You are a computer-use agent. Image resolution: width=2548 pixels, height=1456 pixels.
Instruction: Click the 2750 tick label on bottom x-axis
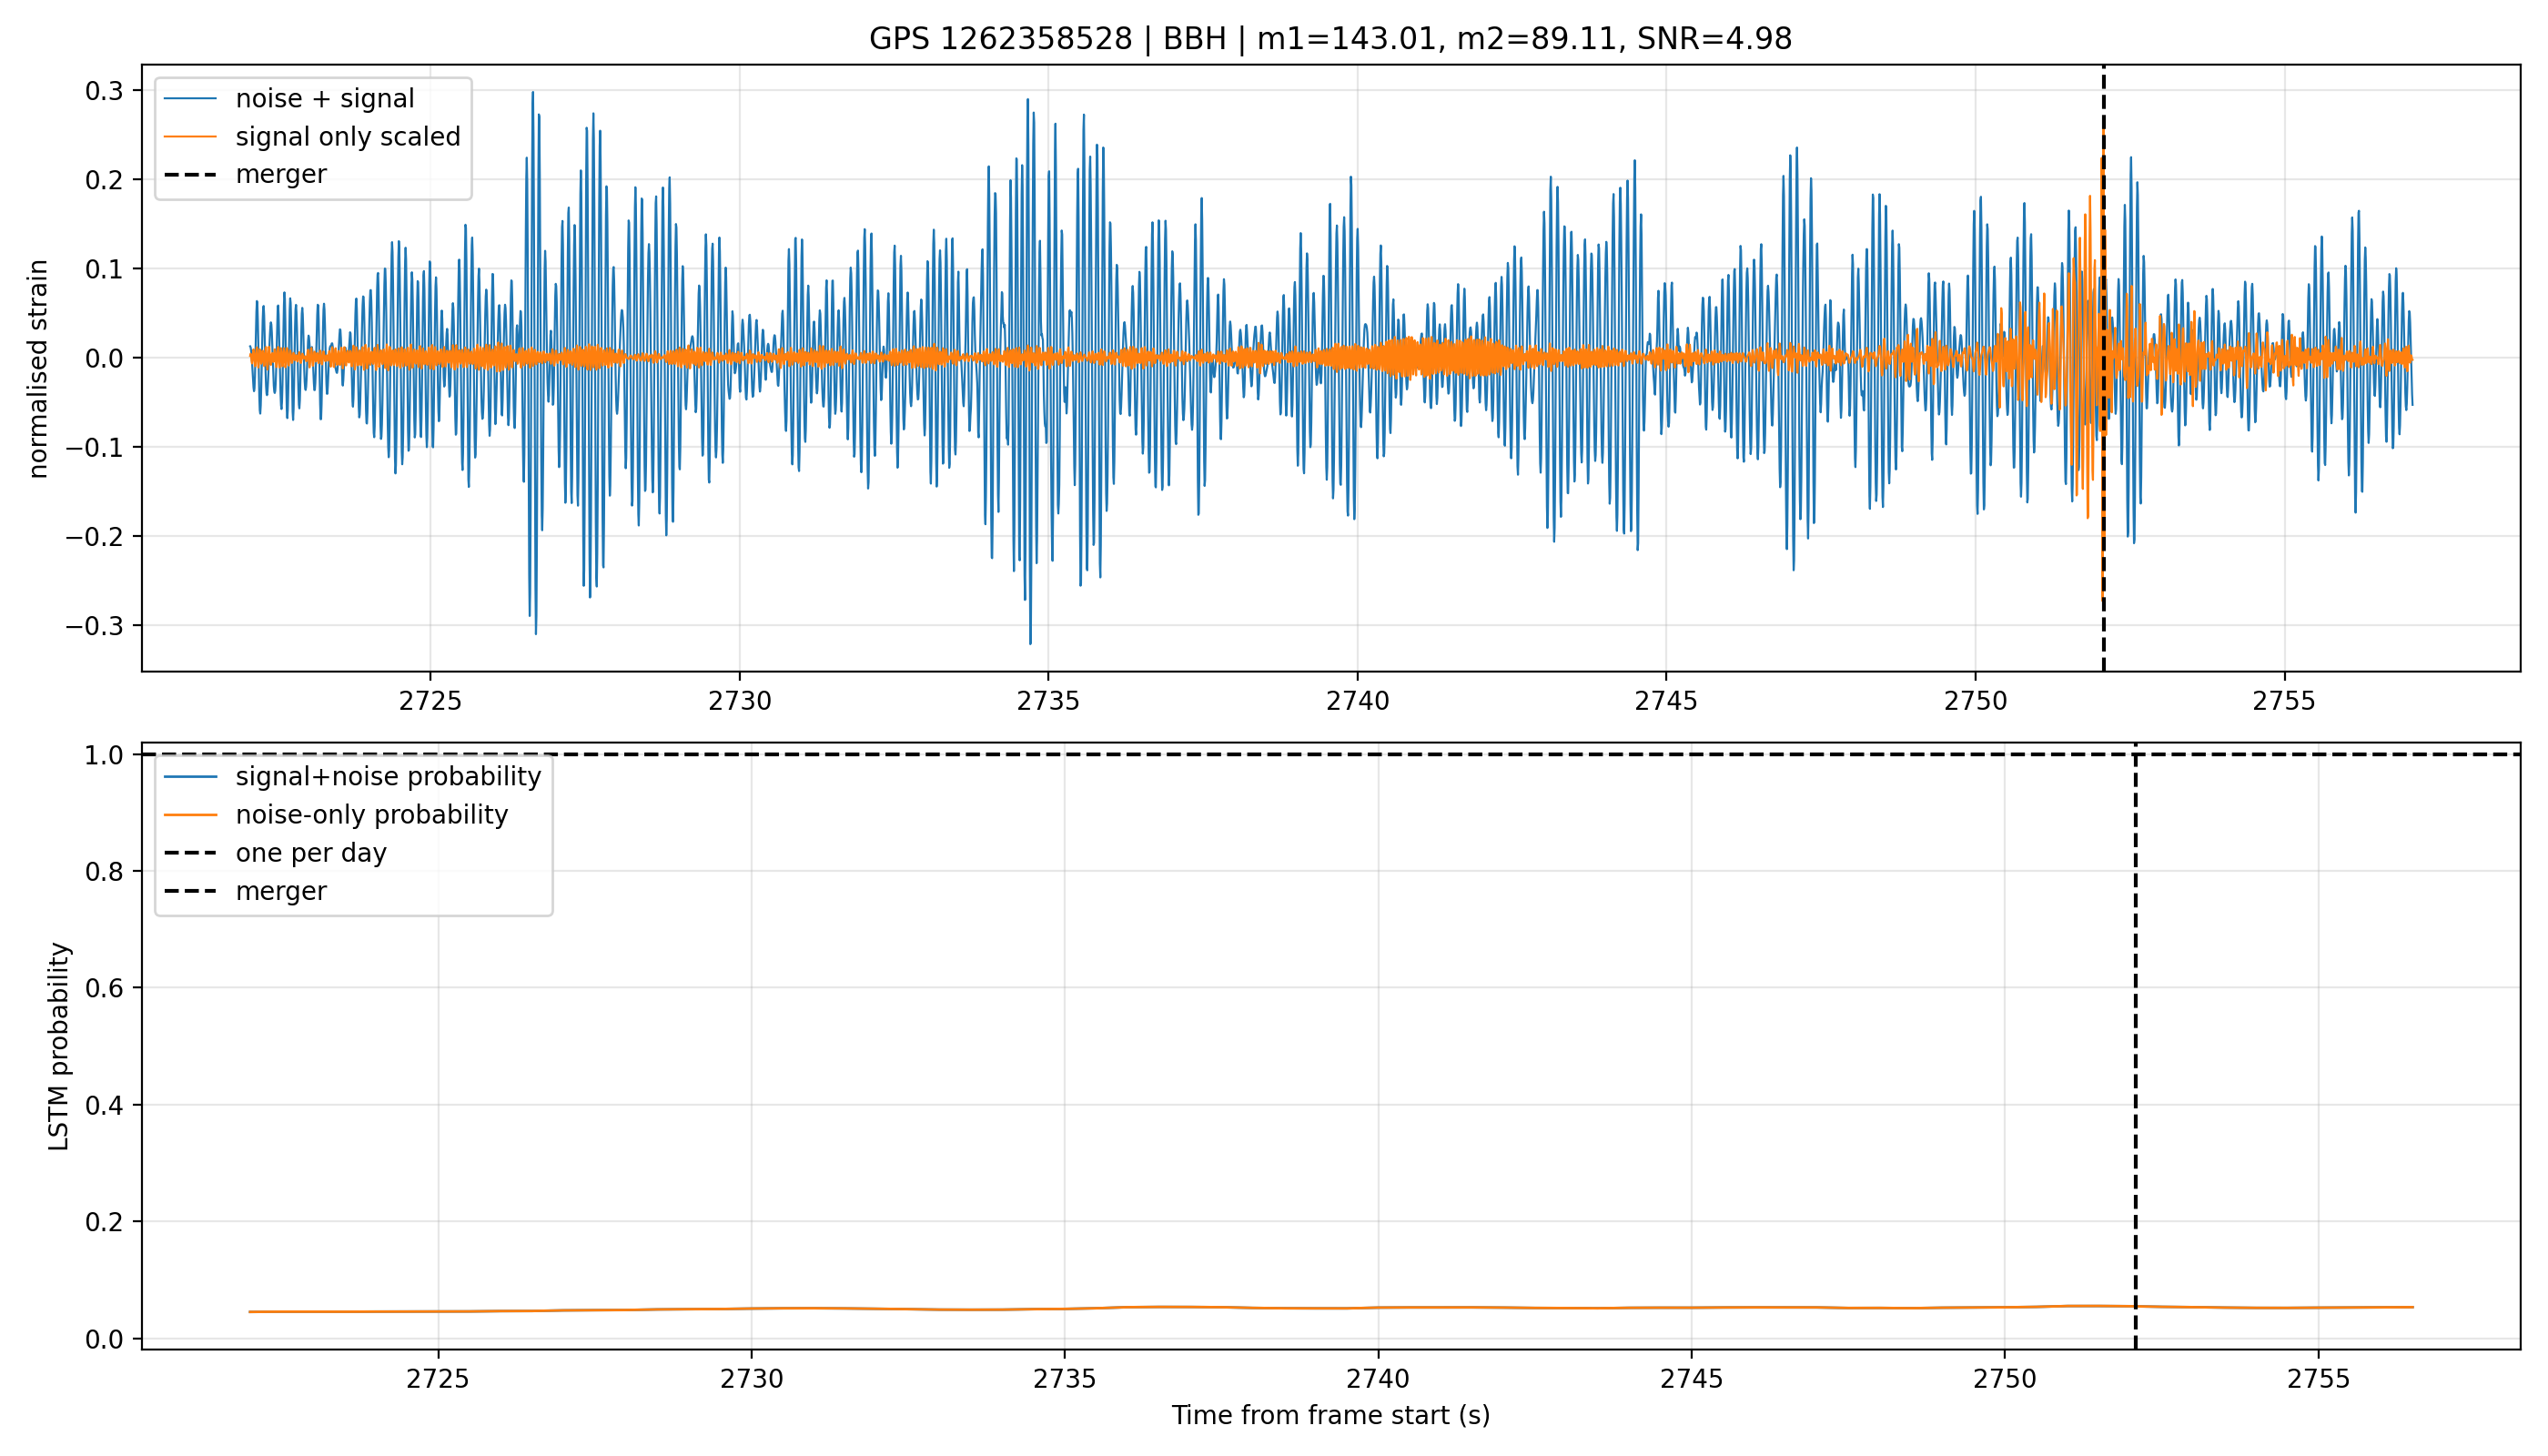2004,1379
